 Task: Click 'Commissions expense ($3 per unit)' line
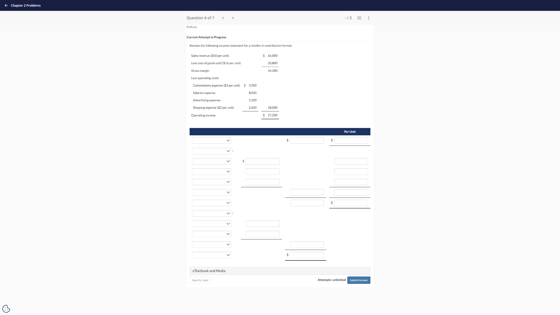(216, 86)
